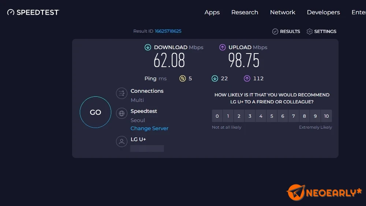This screenshot has height=206, width=366.
Task: Click the Change Server link
Action: (x=149, y=128)
